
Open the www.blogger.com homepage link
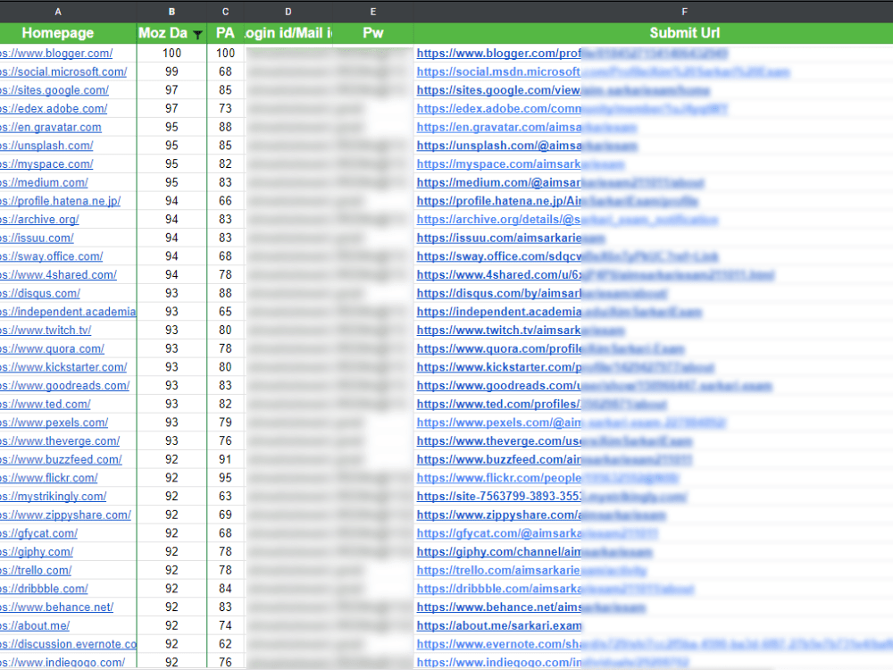pyautogui.click(x=56, y=53)
